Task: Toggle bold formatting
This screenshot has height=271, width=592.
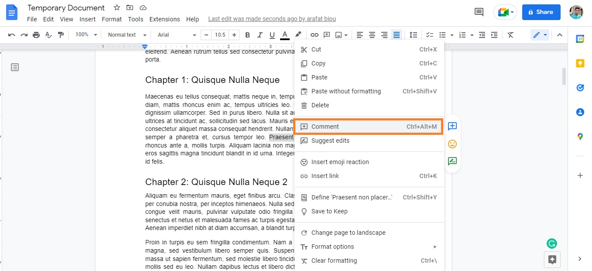Action: (247, 34)
